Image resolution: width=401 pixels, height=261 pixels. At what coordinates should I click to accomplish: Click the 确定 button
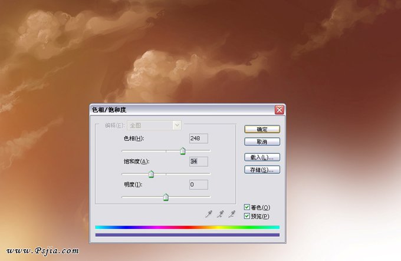(262, 129)
